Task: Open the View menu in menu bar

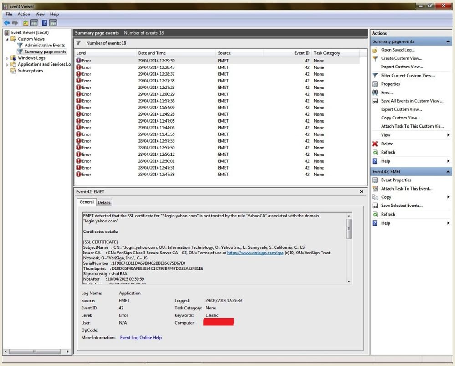Action: (x=40, y=14)
